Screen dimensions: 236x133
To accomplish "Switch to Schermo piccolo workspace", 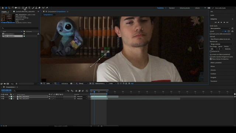I will click(x=185, y=8).
